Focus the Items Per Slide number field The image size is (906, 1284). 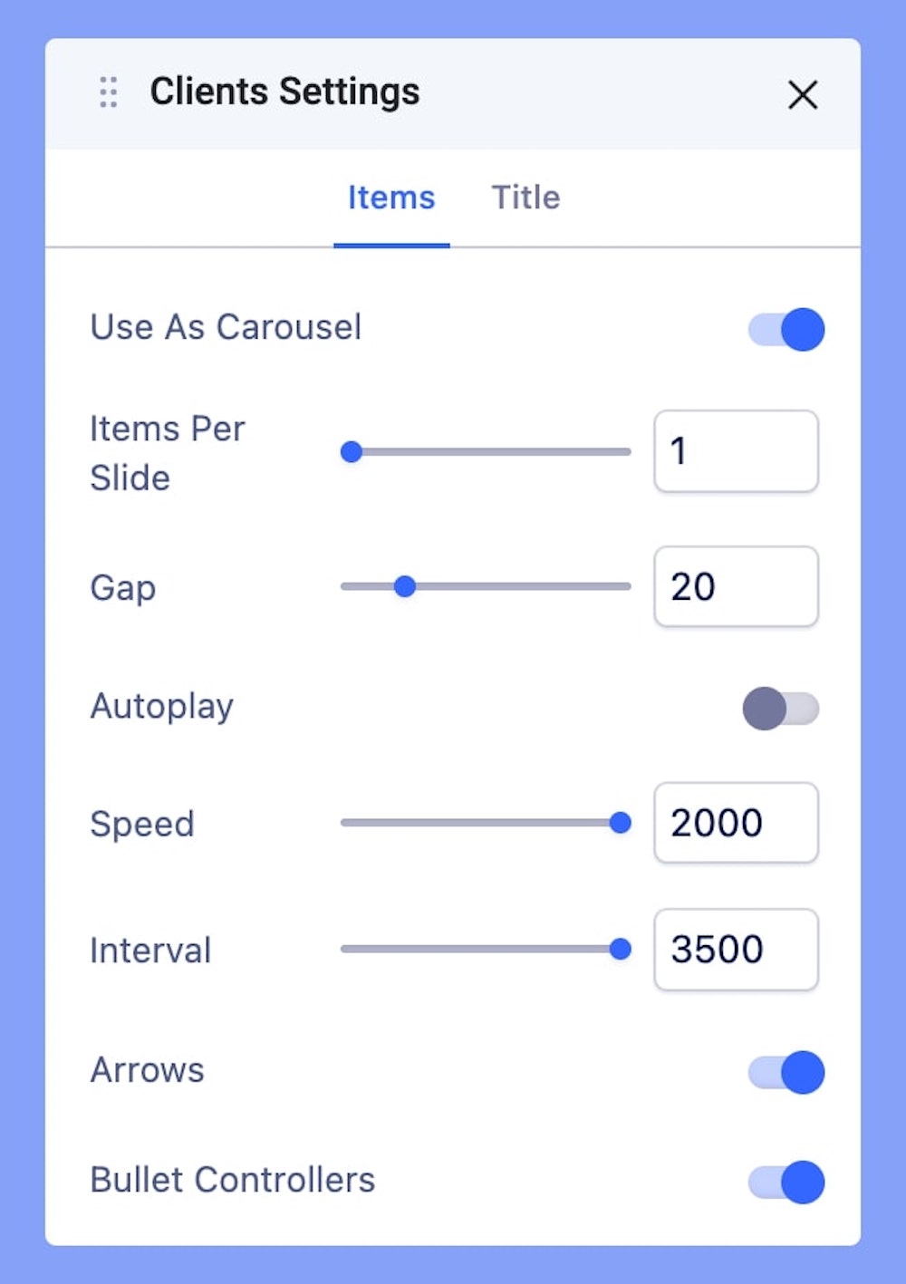[736, 451]
